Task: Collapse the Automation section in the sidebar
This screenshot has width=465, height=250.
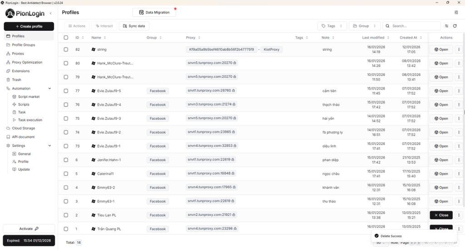Action: pos(49,89)
